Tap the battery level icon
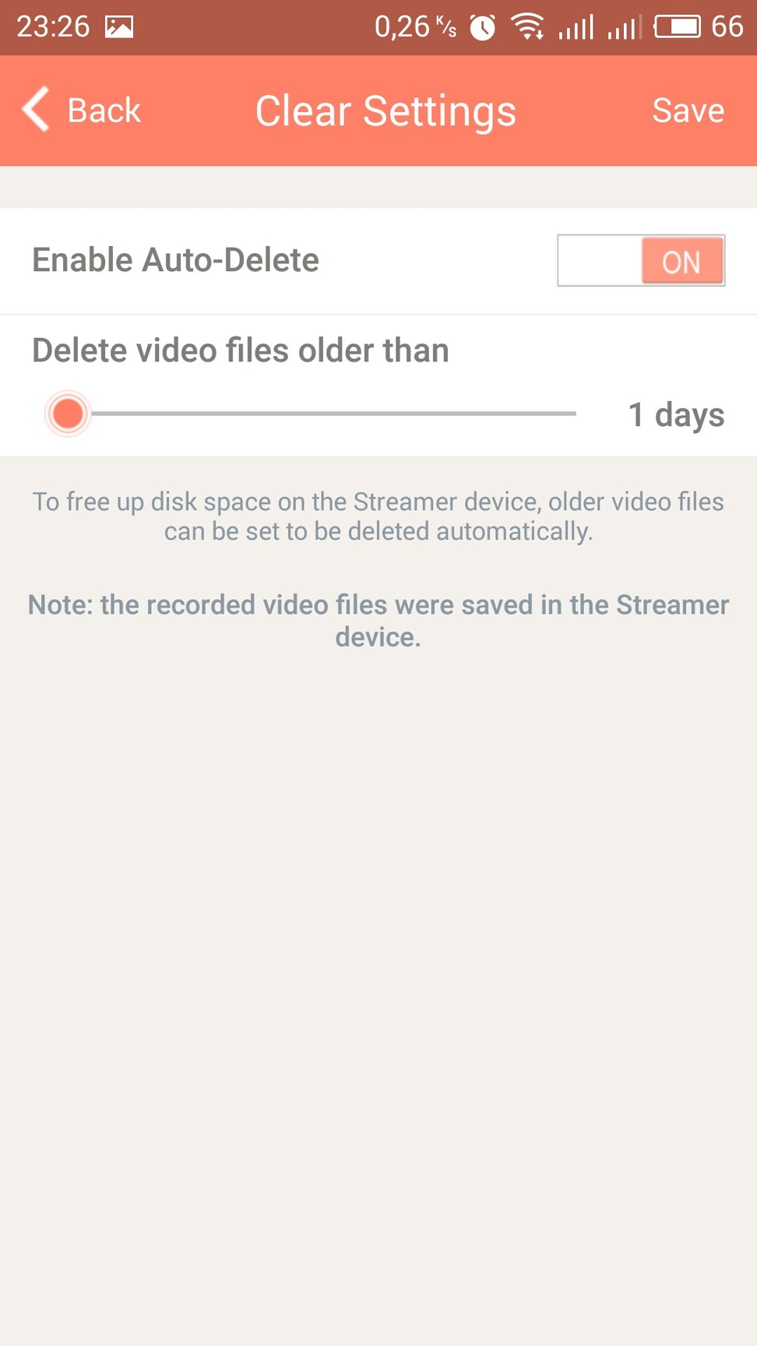 tap(677, 27)
